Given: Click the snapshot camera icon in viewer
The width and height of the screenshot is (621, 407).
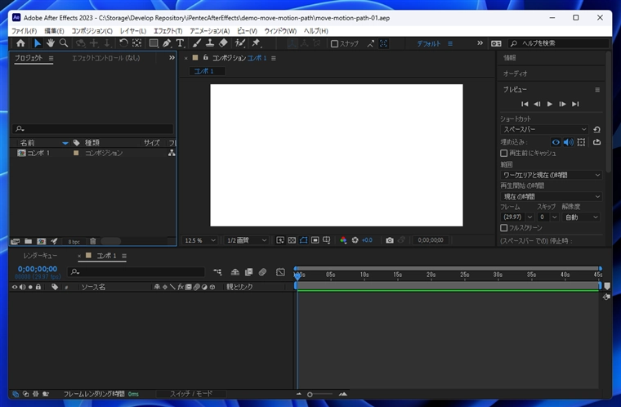Looking at the screenshot, I should click(390, 240).
